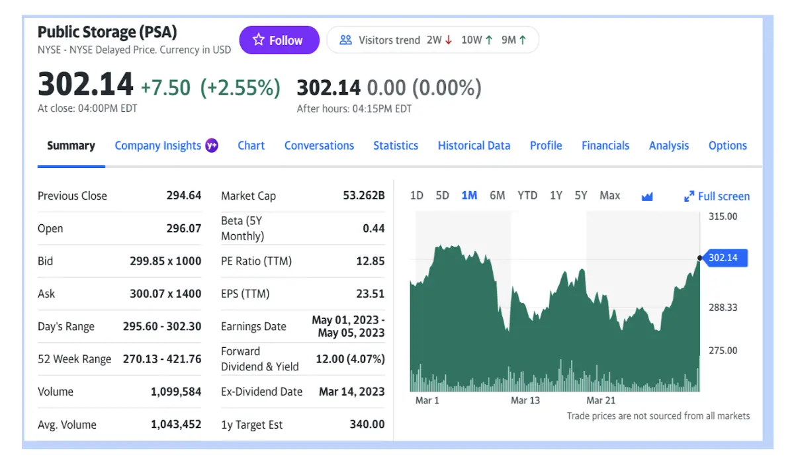
Task: Follow Public Storage stock
Action: (x=279, y=40)
